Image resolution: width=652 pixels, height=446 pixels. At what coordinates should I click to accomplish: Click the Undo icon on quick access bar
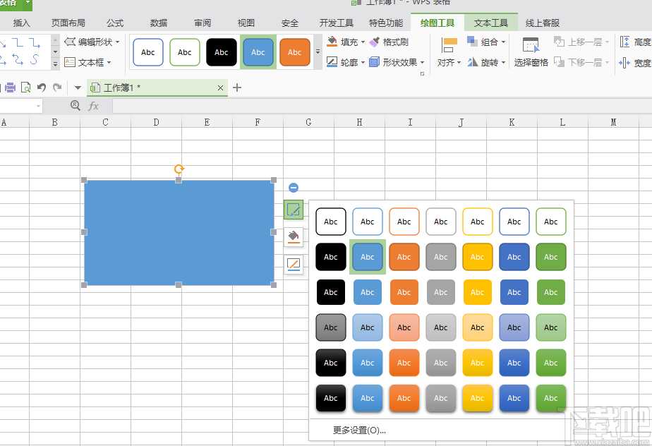tap(41, 87)
